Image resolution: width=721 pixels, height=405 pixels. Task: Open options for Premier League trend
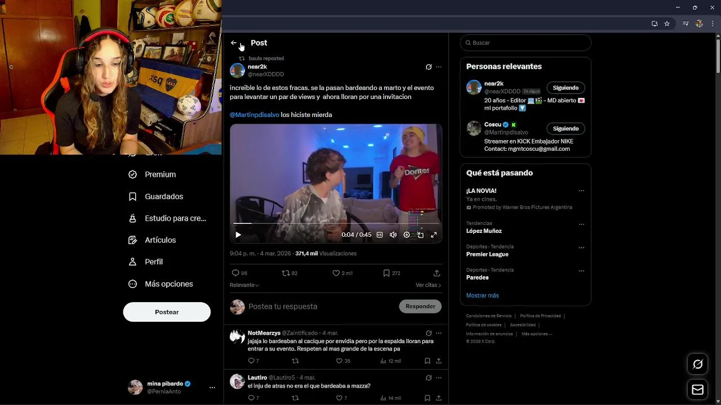pos(581,247)
